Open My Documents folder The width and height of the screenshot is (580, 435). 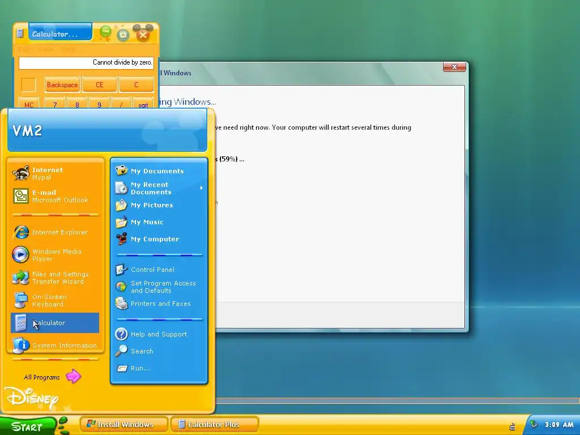coord(159,171)
